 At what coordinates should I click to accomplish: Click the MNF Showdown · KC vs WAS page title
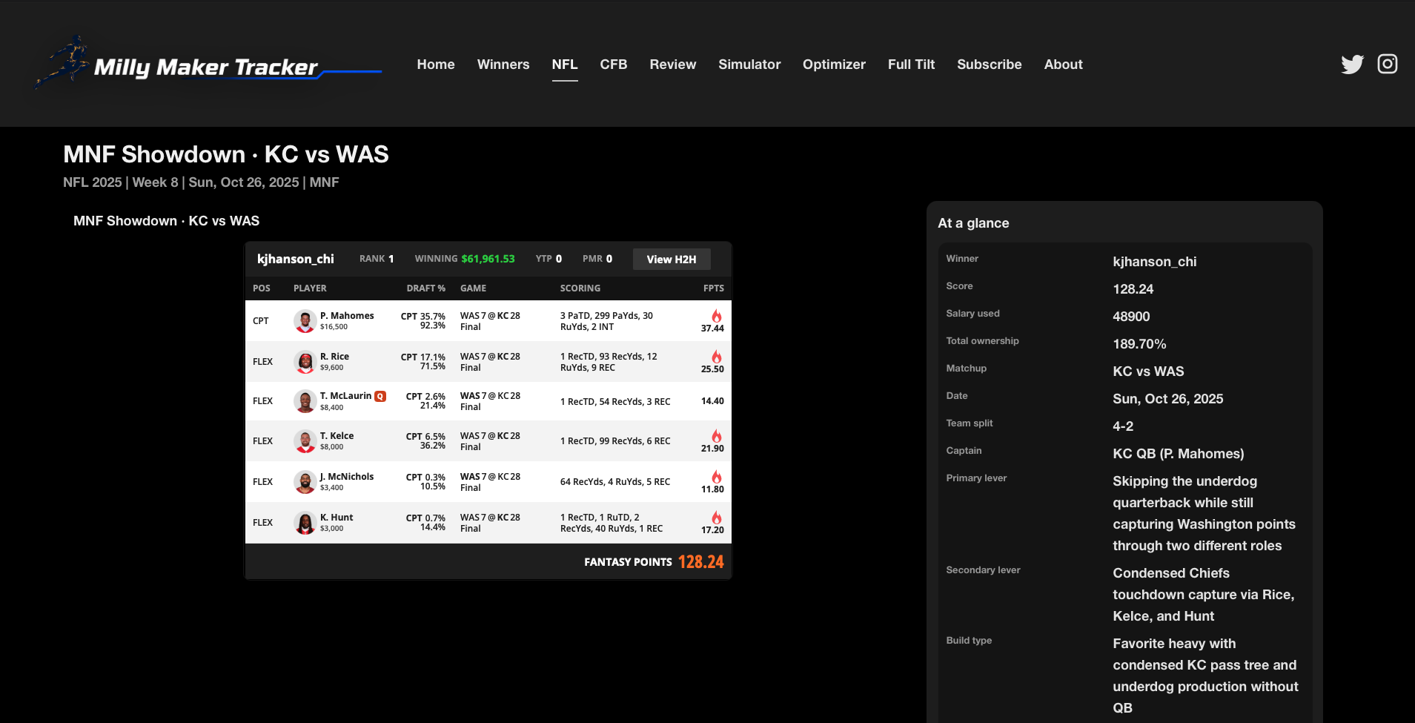coord(226,154)
